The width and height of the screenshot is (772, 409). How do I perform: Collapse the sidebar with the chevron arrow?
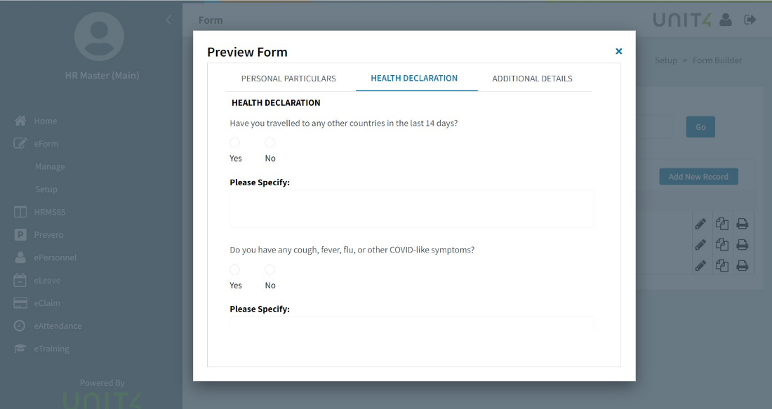[168, 20]
